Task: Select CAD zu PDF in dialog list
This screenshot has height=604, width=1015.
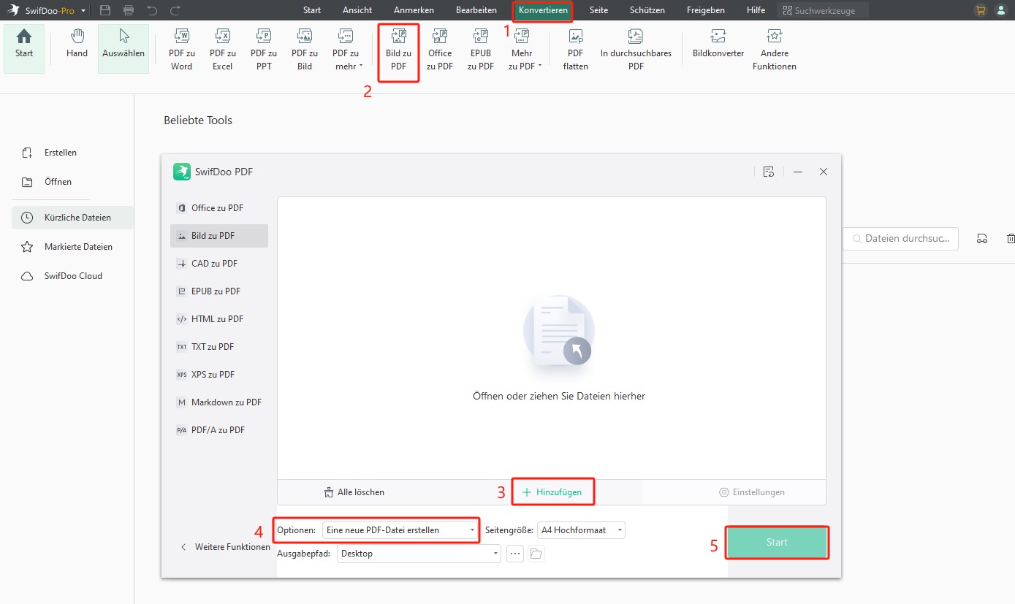Action: point(219,264)
